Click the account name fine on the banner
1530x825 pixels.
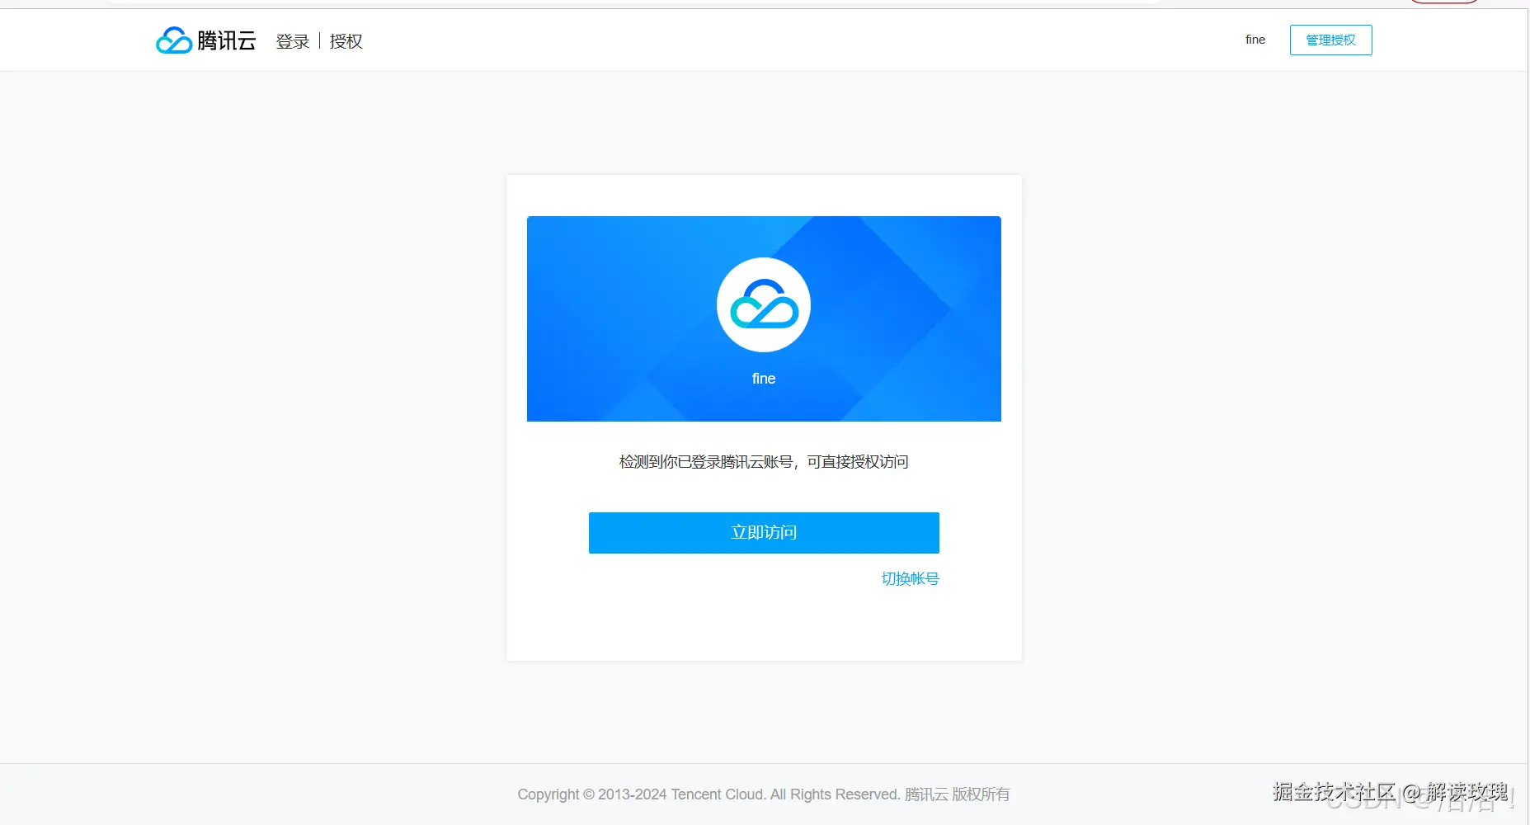pos(764,379)
